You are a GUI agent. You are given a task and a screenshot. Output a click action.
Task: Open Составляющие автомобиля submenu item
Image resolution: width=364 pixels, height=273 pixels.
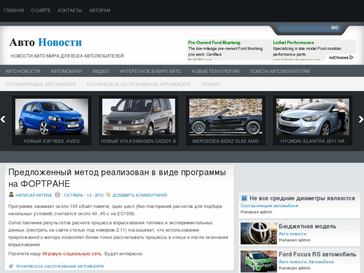41,84
